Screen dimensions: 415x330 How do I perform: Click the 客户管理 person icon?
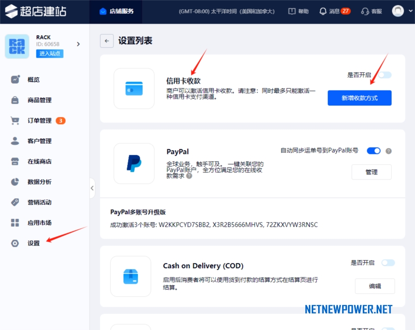[15, 141]
